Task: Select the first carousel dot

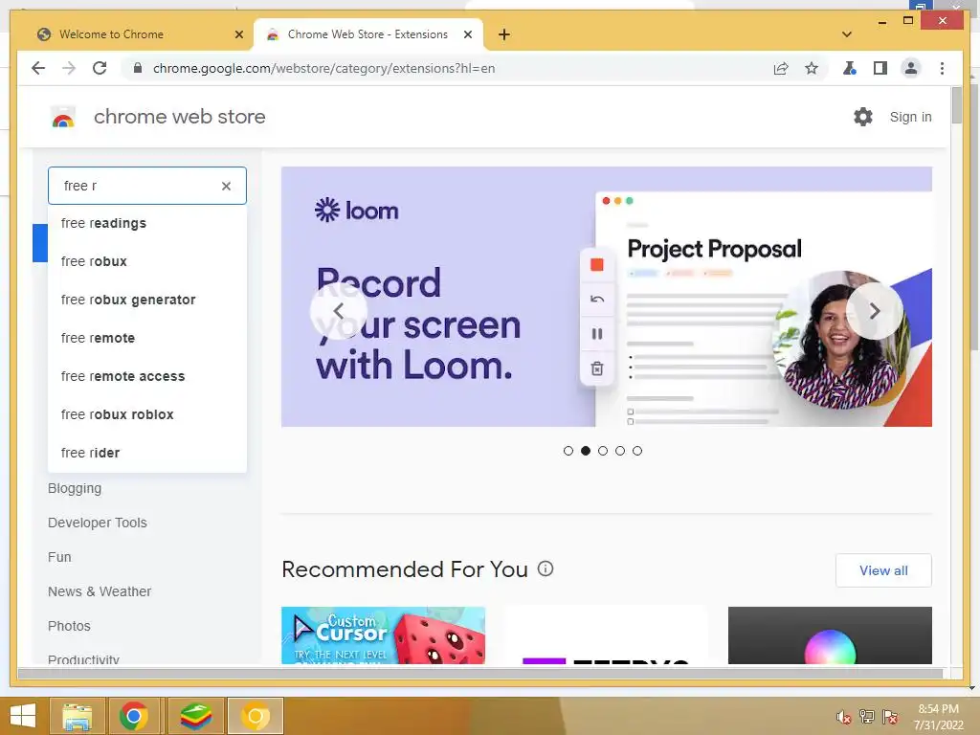Action: (568, 451)
